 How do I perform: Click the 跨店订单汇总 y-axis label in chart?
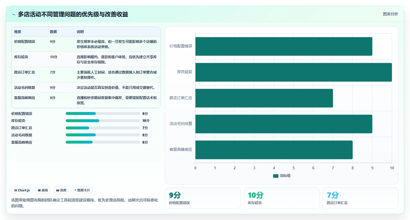coord(181,98)
